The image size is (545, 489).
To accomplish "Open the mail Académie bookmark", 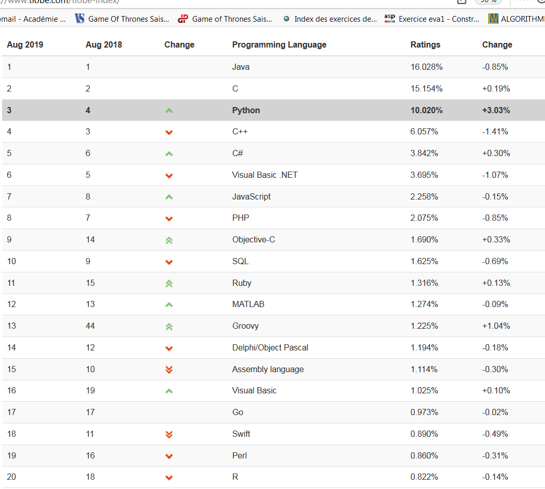I will pos(33,19).
